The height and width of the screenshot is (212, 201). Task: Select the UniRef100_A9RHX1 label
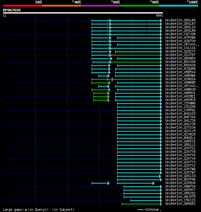[x=180, y=93]
